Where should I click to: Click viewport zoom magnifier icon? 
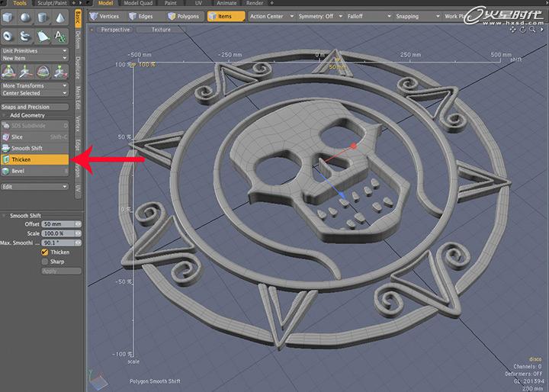532,30
